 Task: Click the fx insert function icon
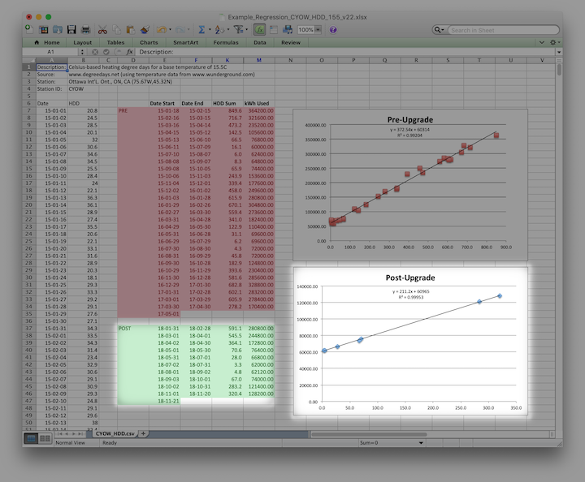pos(130,52)
